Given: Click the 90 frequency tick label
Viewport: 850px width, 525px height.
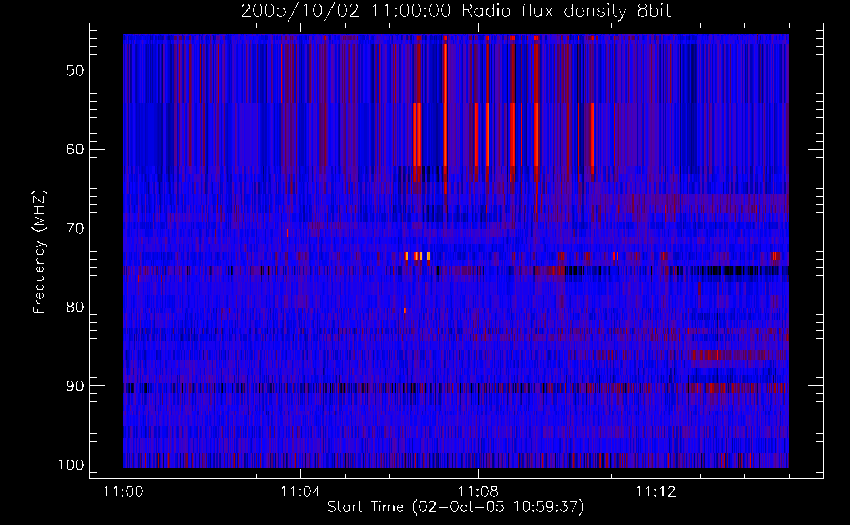Looking at the screenshot, I should tap(75, 386).
